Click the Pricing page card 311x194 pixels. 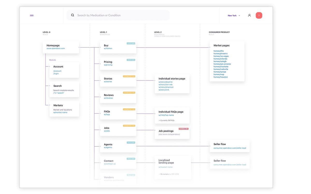[x=118, y=63]
